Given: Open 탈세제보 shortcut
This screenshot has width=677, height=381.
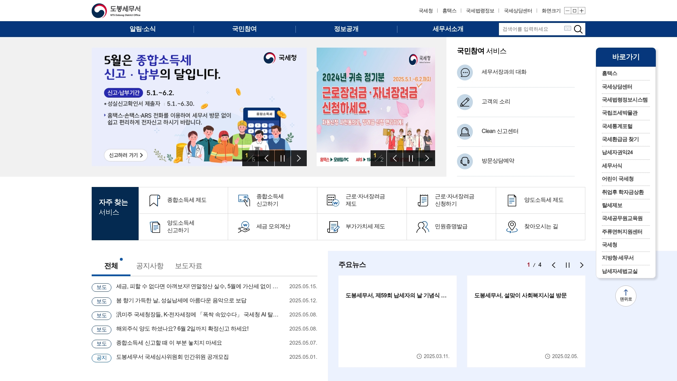Looking at the screenshot, I should 612,205.
